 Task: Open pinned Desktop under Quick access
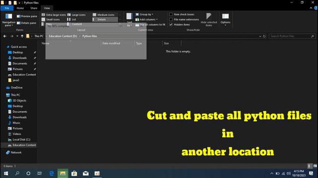pyautogui.click(x=18, y=52)
